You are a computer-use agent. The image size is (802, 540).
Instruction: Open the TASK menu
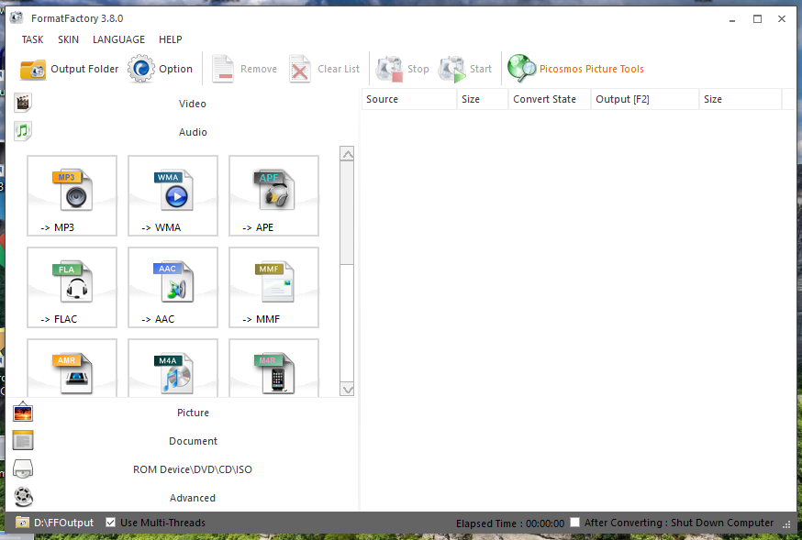(x=32, y=39)
